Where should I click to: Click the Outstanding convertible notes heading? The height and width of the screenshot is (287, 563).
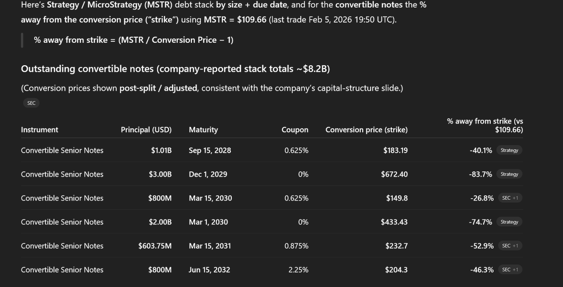pos(175,69)
